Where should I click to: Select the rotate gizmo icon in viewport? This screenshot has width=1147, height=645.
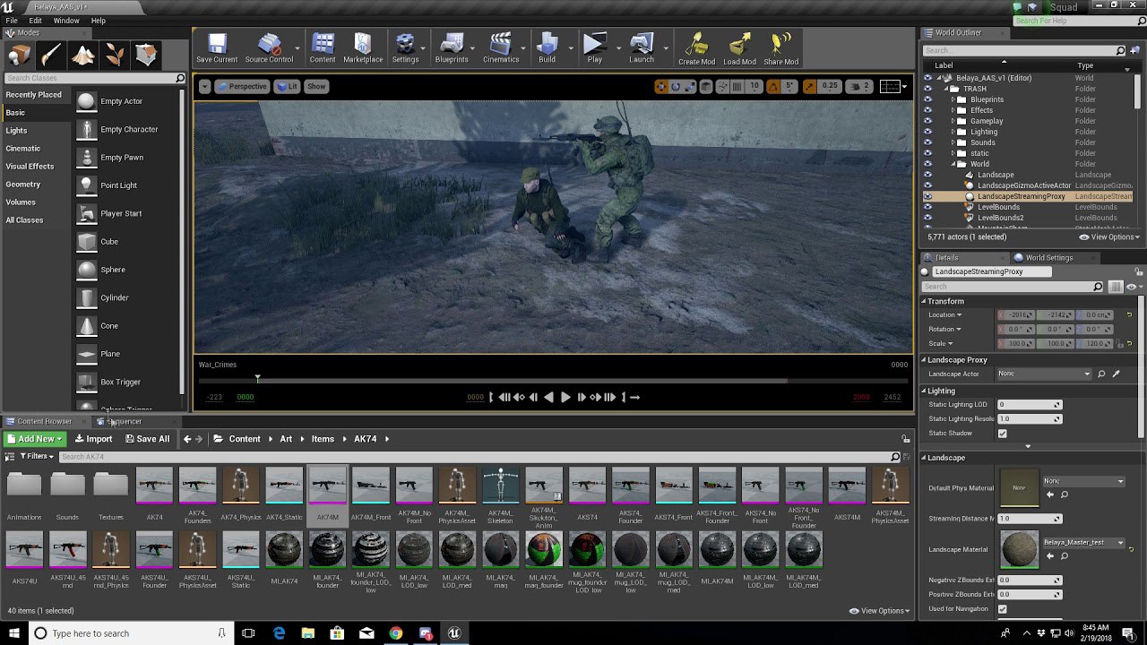tap(676, 87)
